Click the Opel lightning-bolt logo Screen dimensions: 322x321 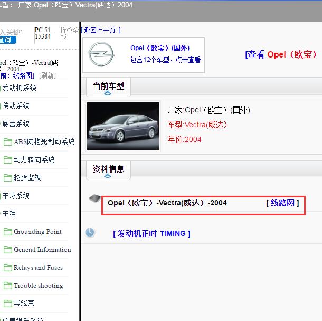101,54
